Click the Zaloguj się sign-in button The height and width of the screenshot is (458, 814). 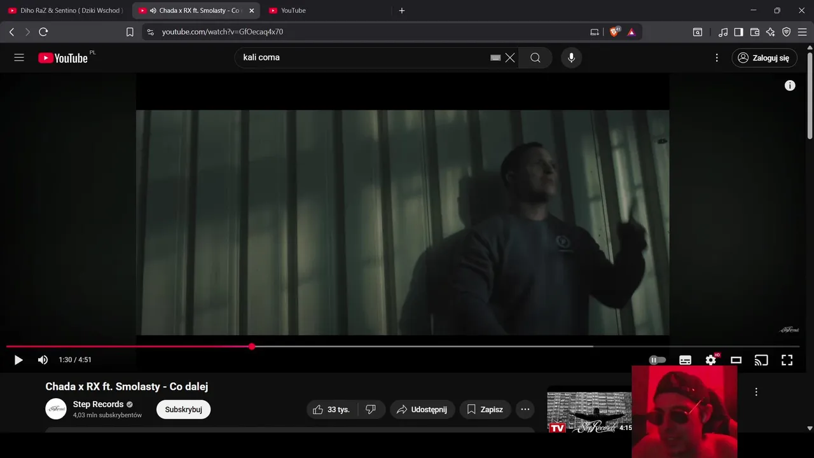(764, 58)
